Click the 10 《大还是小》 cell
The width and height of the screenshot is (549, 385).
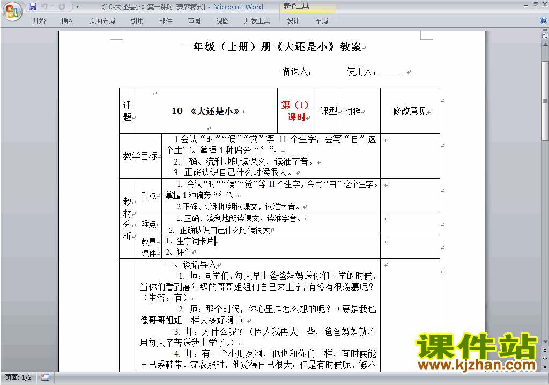coord(206,110)
